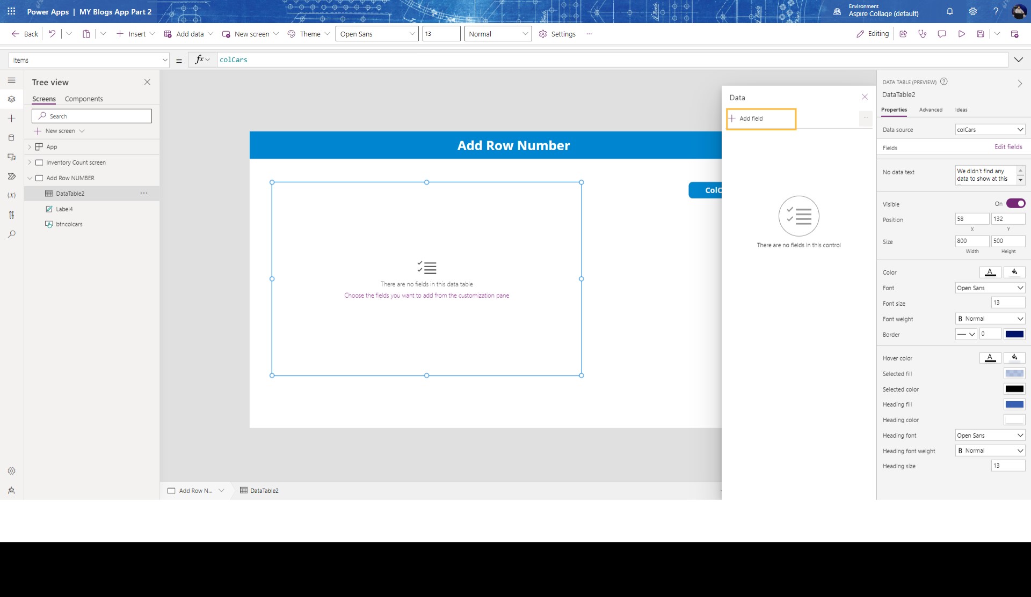Switch to the Advanced tab of DataTable2

[931, 109]
